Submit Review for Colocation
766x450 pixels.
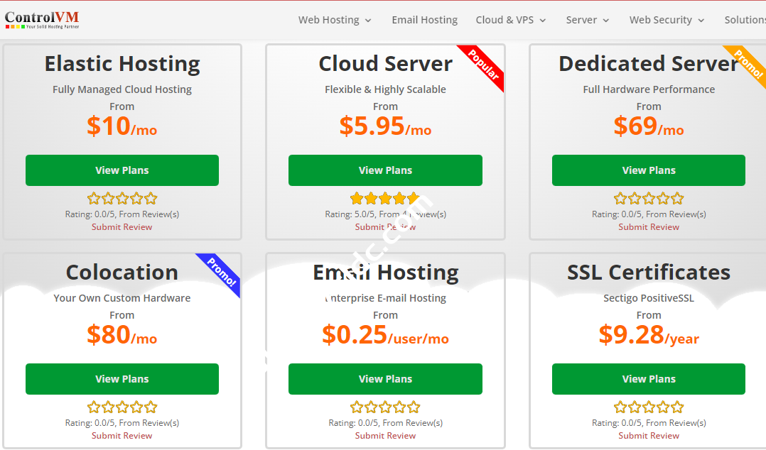point(122,436)
